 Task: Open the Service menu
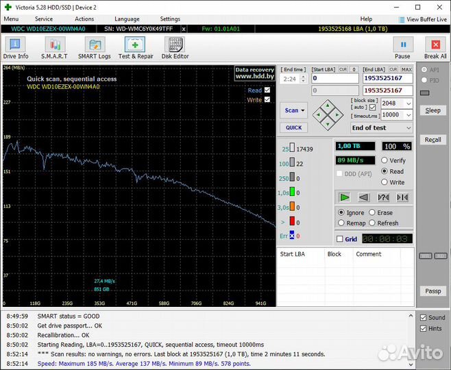pos(44,19)
